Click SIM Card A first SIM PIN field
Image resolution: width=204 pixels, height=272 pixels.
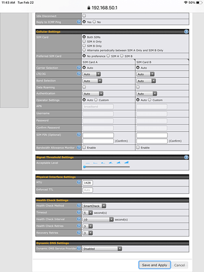pyautogui.click(x=98, y=135)
